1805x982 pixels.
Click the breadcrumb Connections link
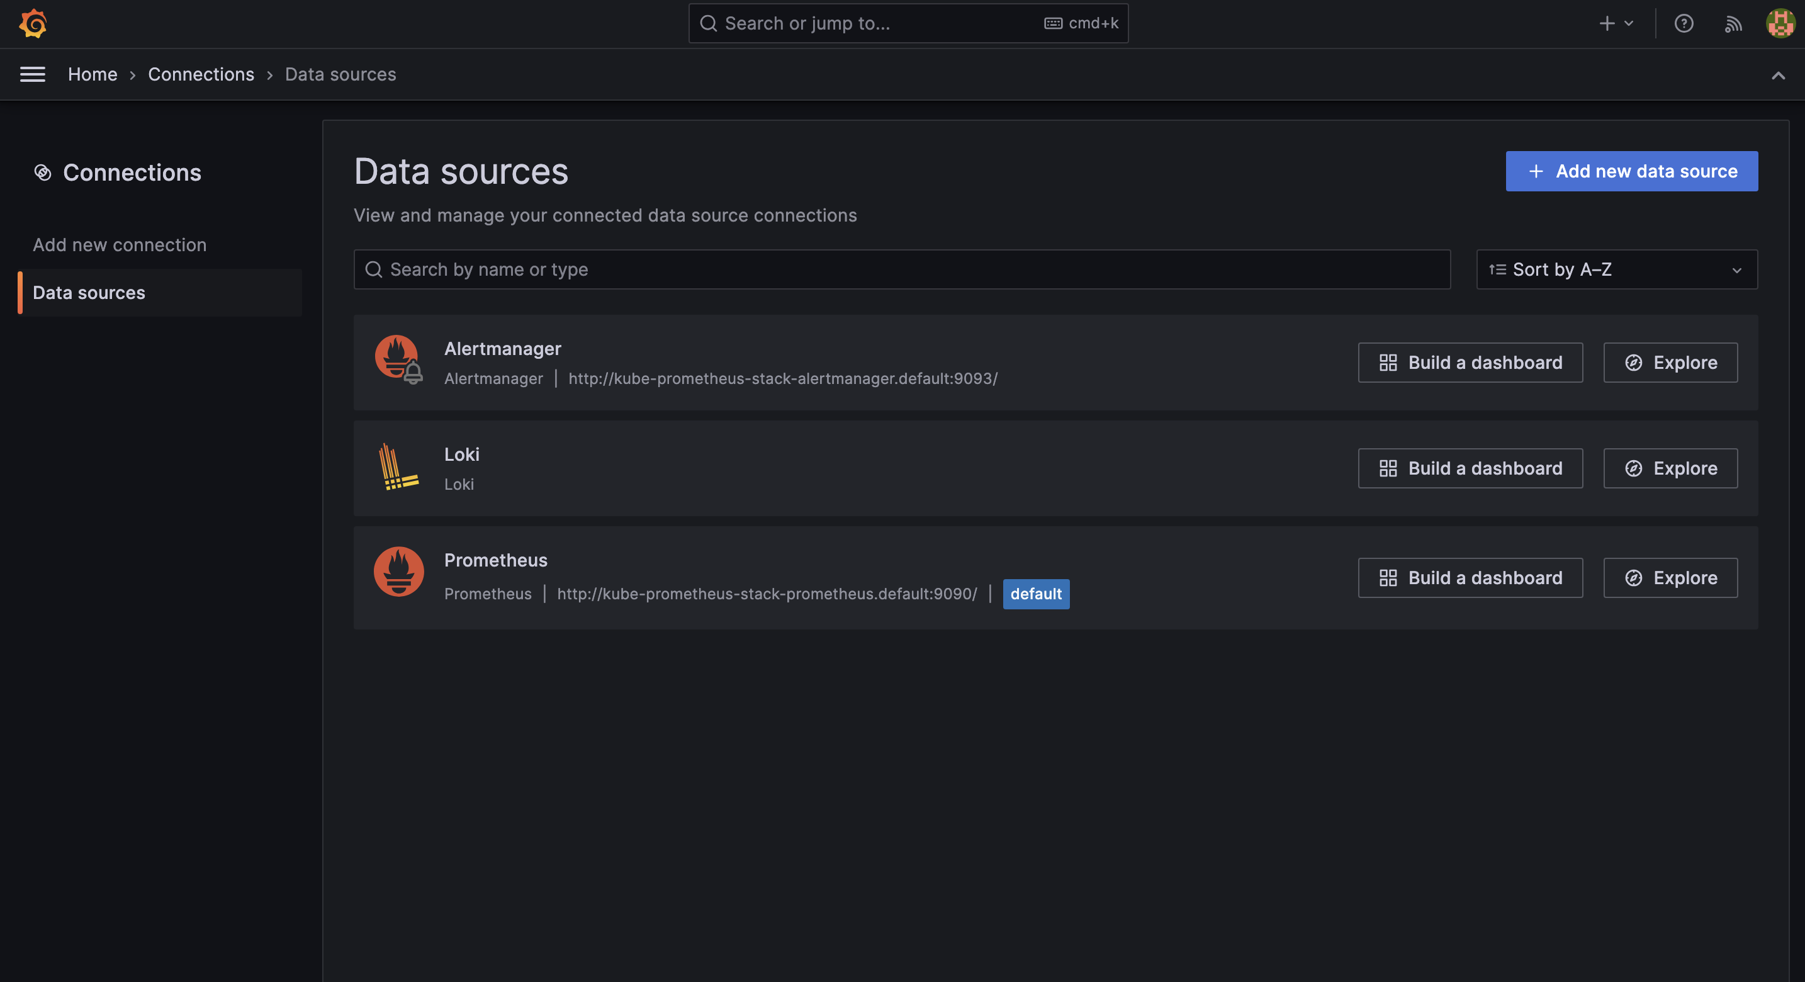[201, 74]
